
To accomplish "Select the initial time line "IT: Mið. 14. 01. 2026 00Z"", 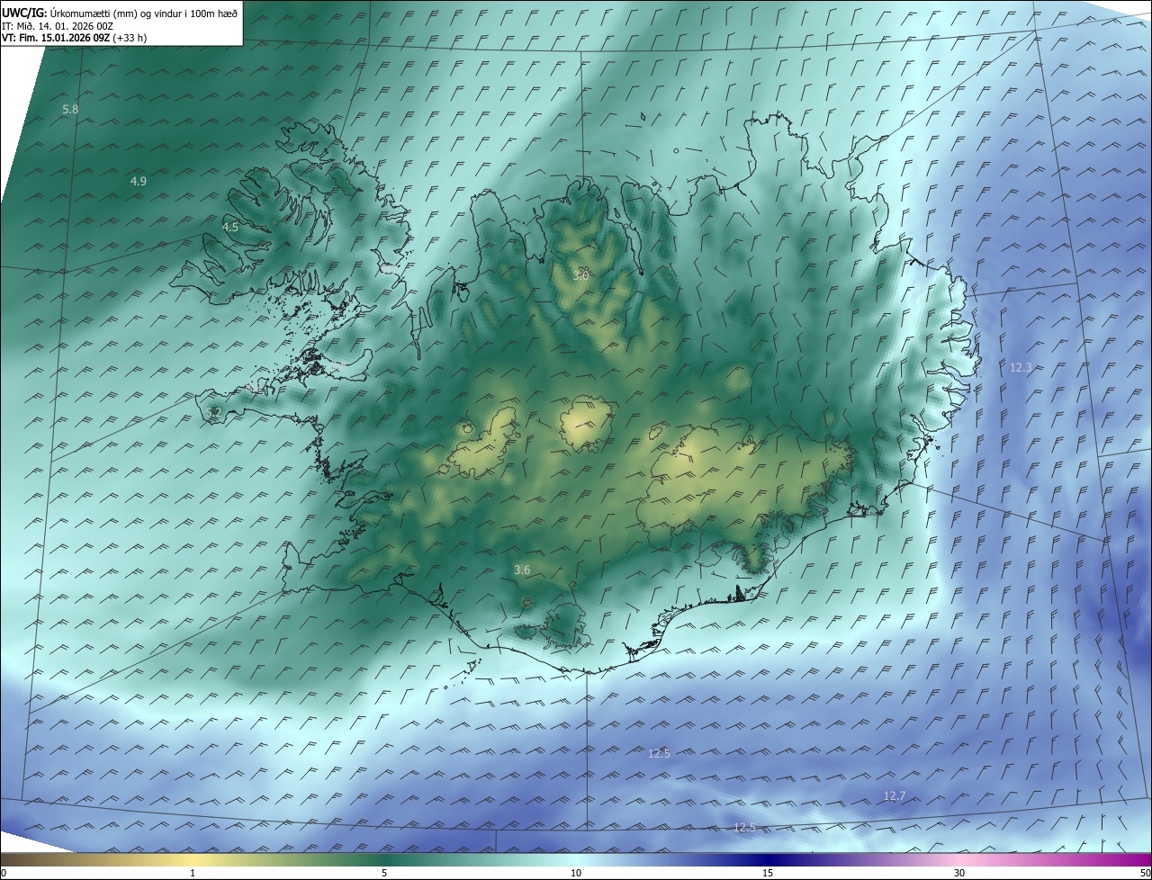I will pyautogui.click(x=58, y=25).
